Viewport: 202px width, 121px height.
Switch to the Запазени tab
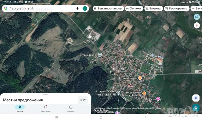pos(45,108)
